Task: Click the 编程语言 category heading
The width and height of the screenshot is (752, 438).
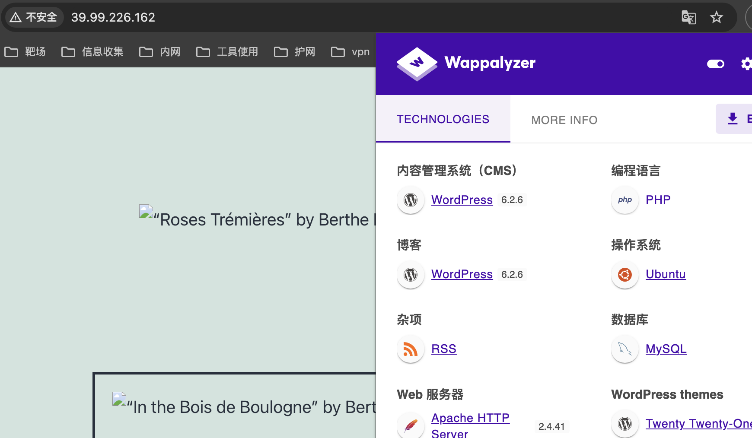Action: pos(636,171)
